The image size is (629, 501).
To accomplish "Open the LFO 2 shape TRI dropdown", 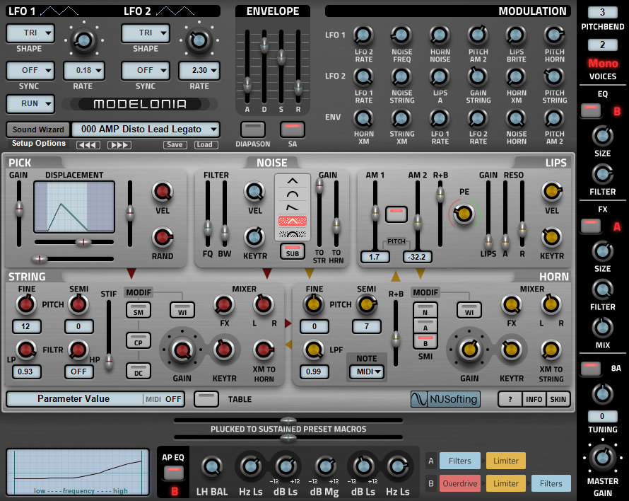I will tap(146, 33).
